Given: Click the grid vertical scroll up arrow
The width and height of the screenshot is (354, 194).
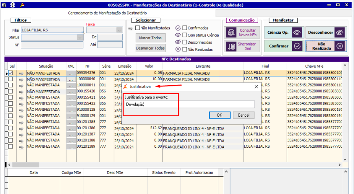Looking at the screenshot, I should pos(345,65).
